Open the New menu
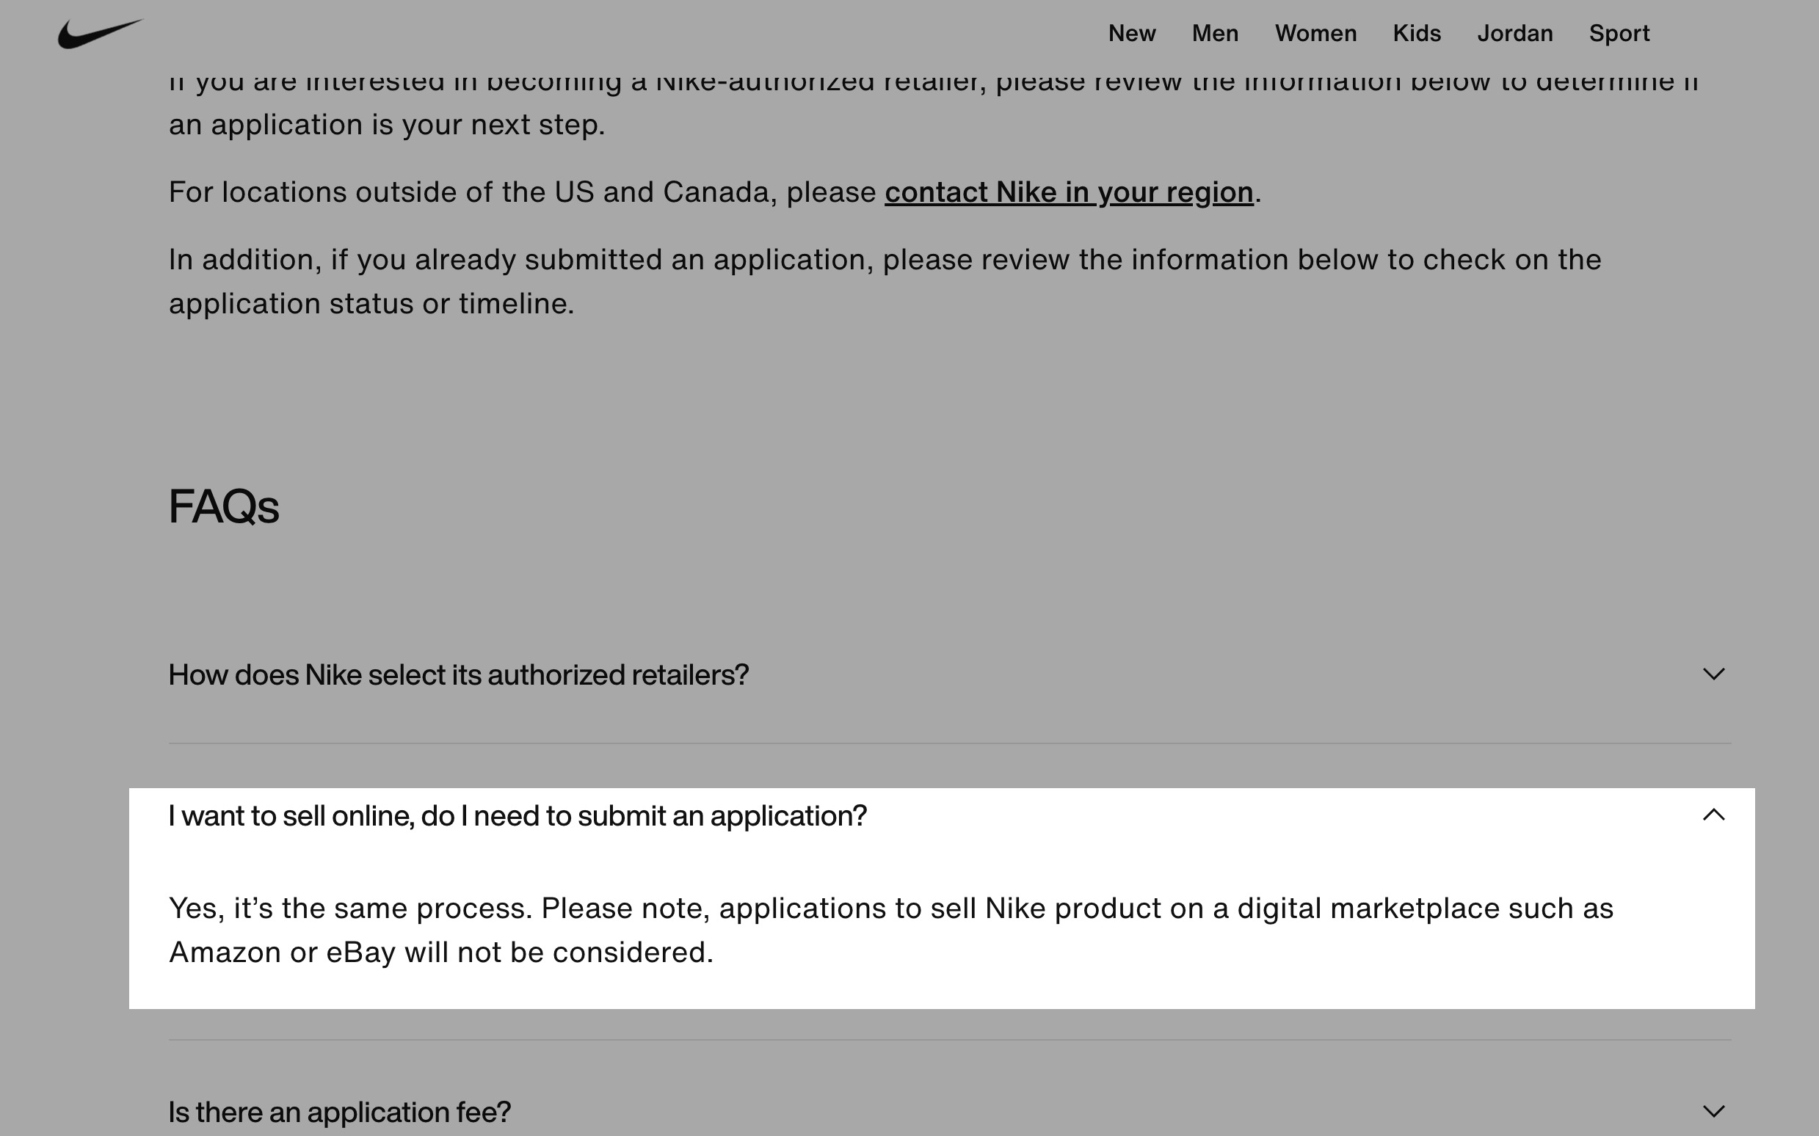The image size is (1819, 1136). (x=1131, y=34)
